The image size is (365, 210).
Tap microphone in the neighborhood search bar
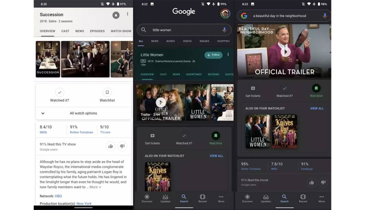point(325,16)
